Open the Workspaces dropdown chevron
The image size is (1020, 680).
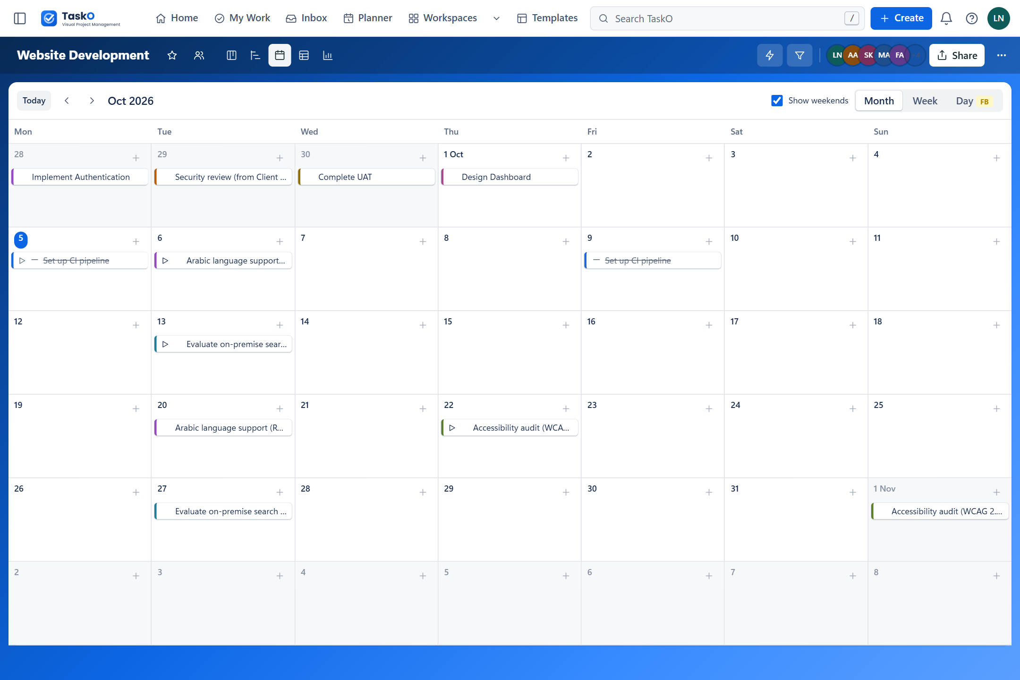[x=496, y=18]
